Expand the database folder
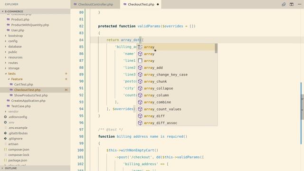This screenshot has width=304, height=171. [x=15, y=47]
